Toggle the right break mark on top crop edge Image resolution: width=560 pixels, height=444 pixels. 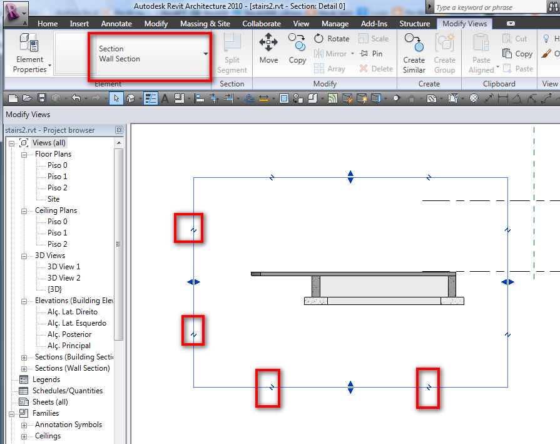429,177
